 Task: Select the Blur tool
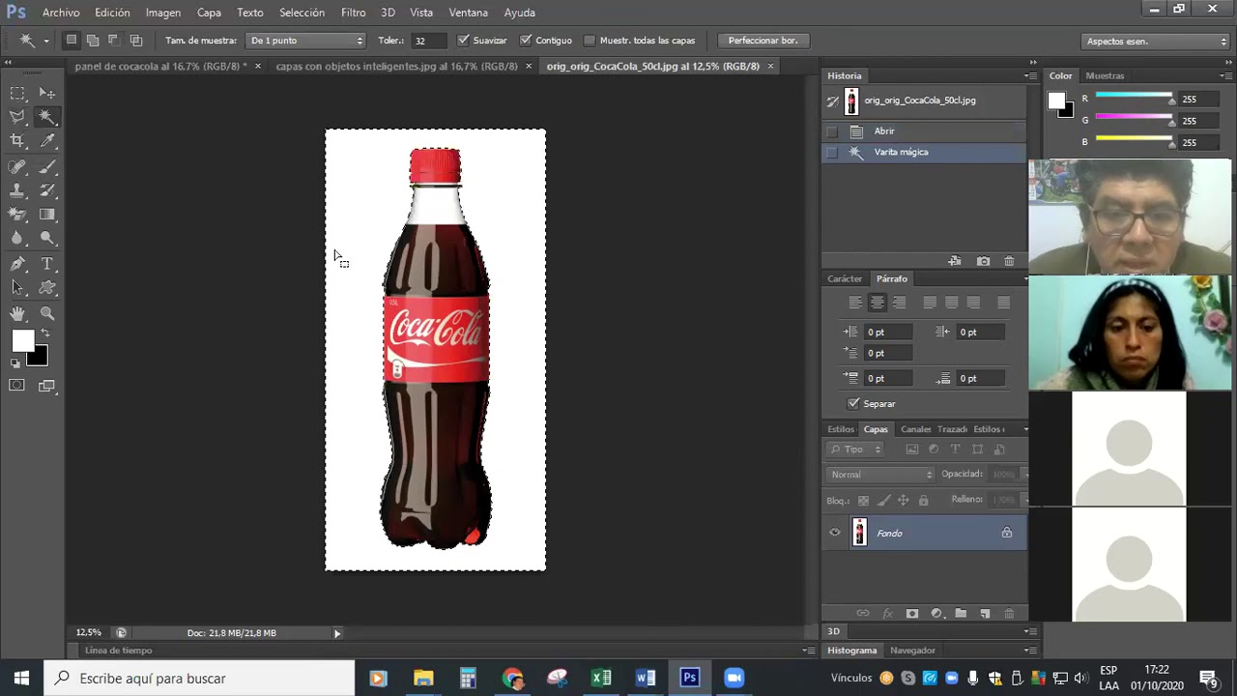[x=17, y=239]
